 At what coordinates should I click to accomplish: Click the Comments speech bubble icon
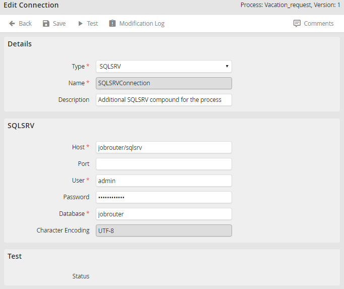point(297,24)
